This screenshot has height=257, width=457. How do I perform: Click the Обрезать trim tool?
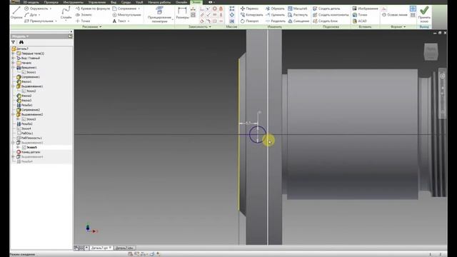274,9
